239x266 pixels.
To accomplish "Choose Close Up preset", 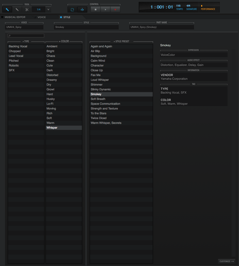I will [121, 70].
